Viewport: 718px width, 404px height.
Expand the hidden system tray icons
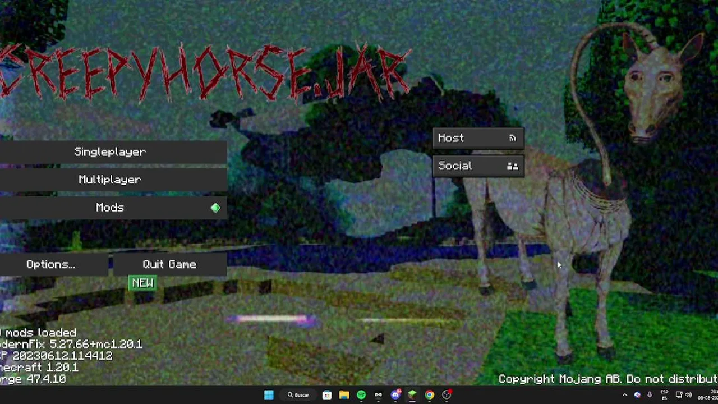[625, 395]
